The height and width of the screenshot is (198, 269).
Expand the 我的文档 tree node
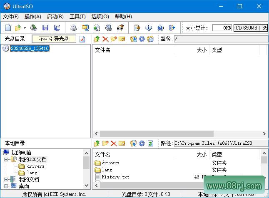pos(6,179)
